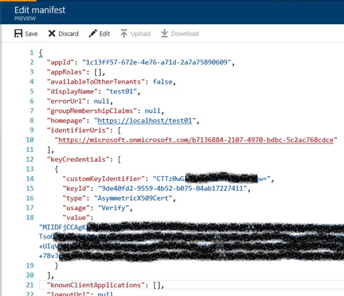Click the Save floppy disk icon
Screen dimensions: 344x296
click(x=18, y=33)
